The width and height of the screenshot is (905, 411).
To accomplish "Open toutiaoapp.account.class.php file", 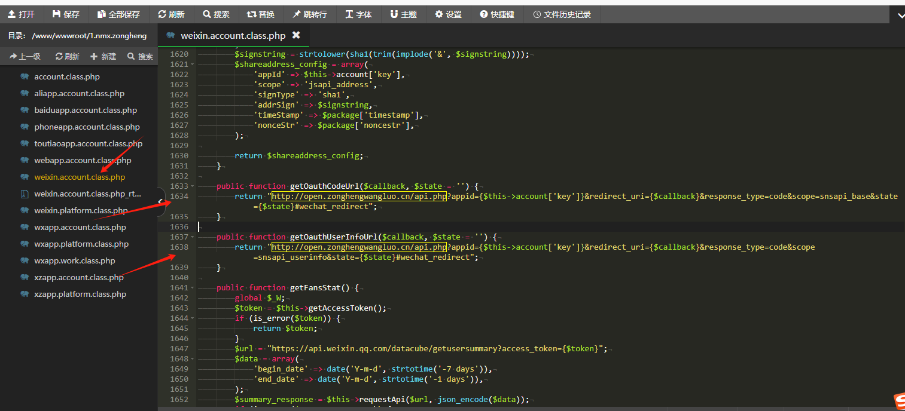I will [89, 143].
